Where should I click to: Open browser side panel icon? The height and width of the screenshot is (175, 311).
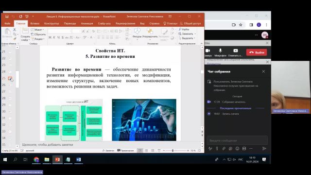[251, 25]
